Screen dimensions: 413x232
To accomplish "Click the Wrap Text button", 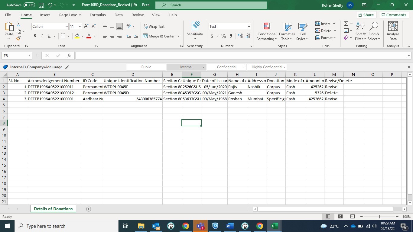I will (154, 27).
